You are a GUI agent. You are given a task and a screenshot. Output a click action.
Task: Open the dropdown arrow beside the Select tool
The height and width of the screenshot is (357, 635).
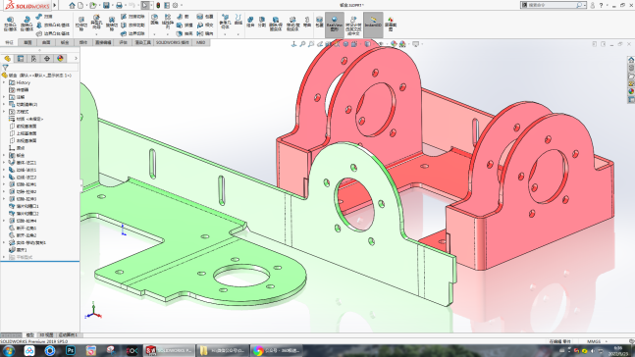[x=151, y=5]
